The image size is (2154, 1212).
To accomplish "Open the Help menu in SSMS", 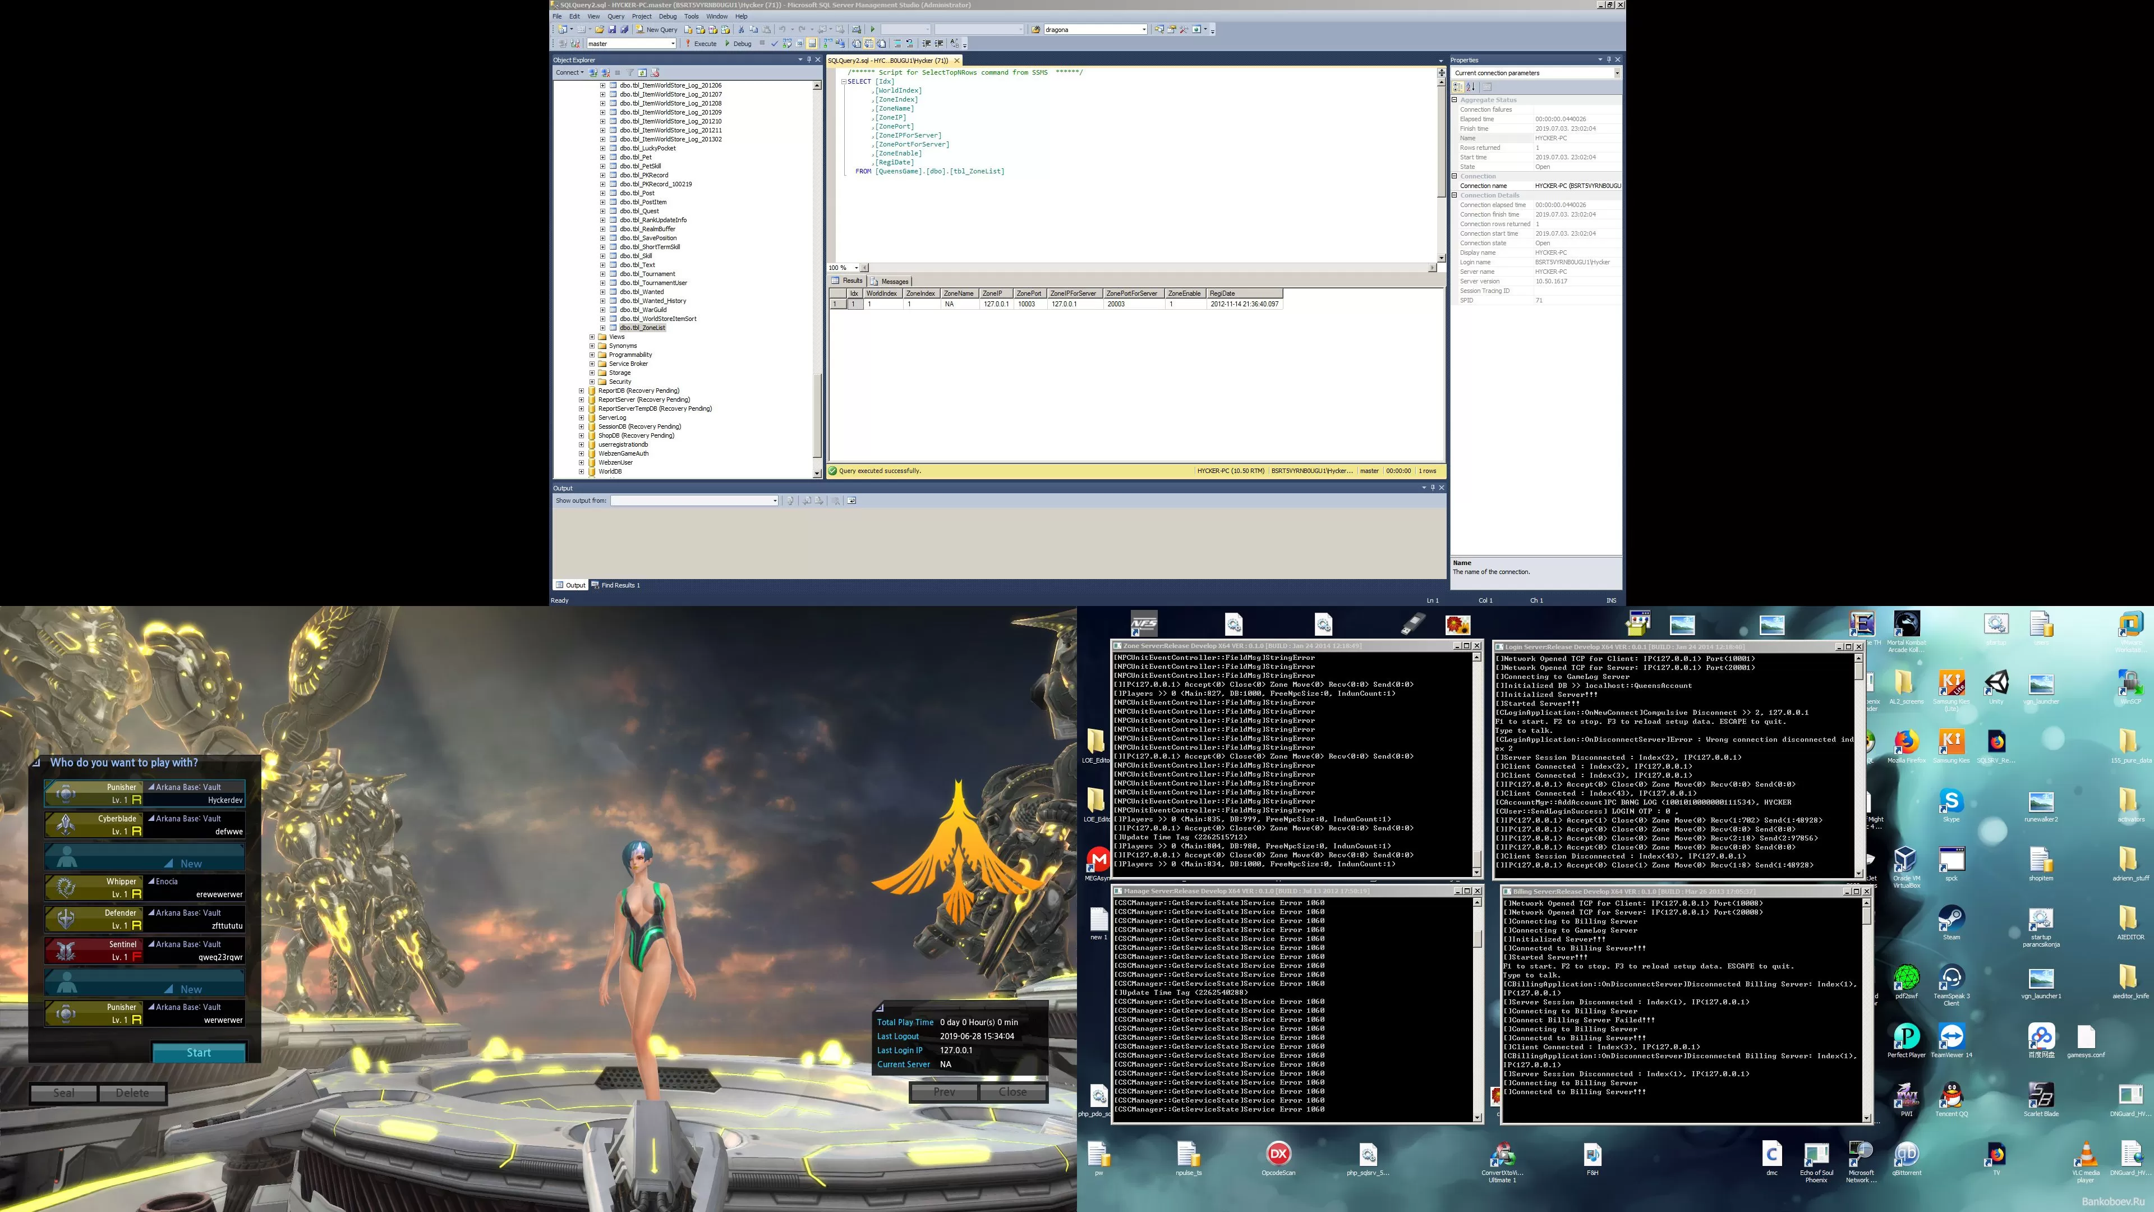I will [742, 16].
